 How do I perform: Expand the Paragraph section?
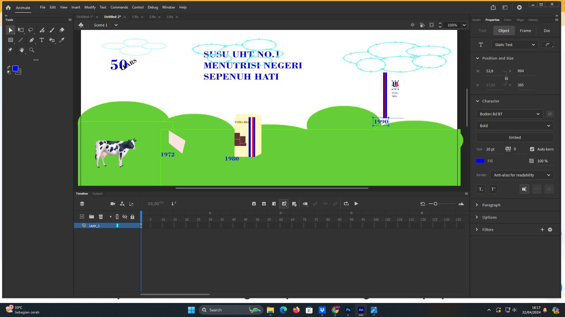(491, 205)
